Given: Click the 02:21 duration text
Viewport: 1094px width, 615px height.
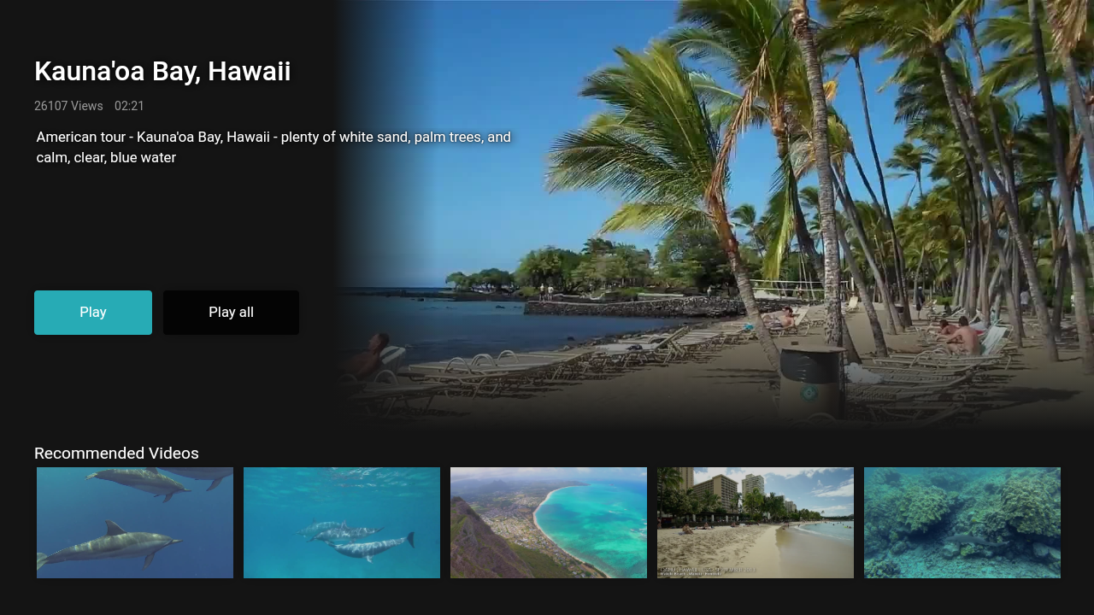Looking at the screenshot, I should (129, 106).
